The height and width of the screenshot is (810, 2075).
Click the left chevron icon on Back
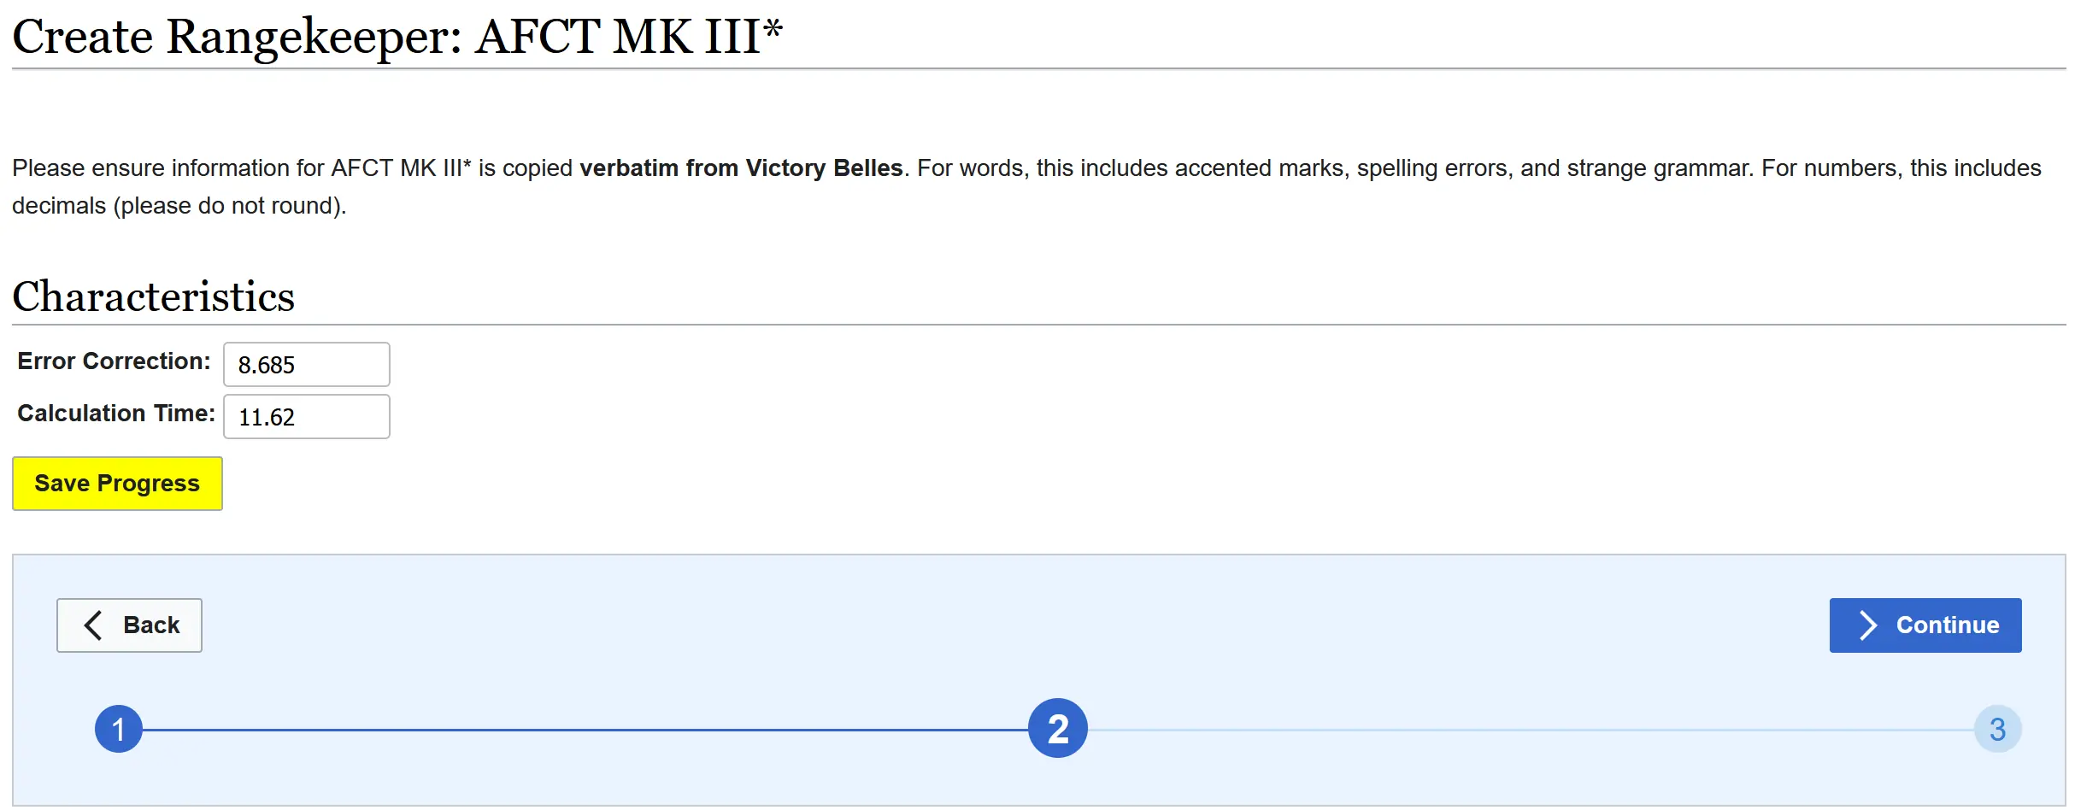point(94,625)
